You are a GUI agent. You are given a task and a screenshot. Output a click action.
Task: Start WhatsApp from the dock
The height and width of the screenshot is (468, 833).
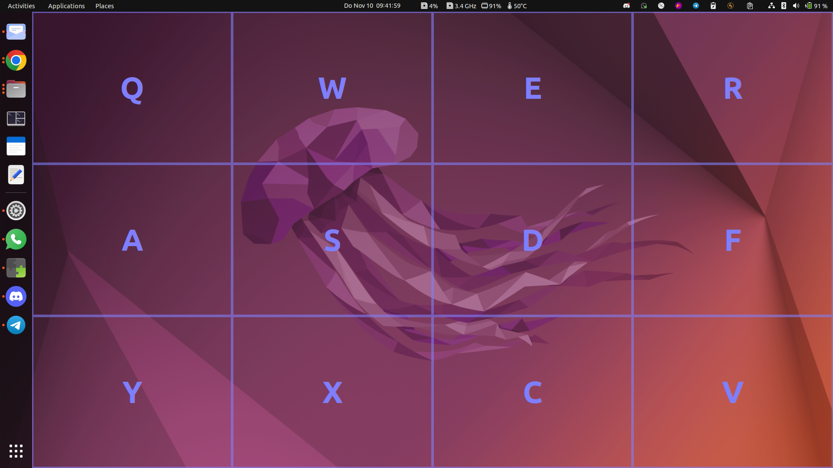coord(16,239)
